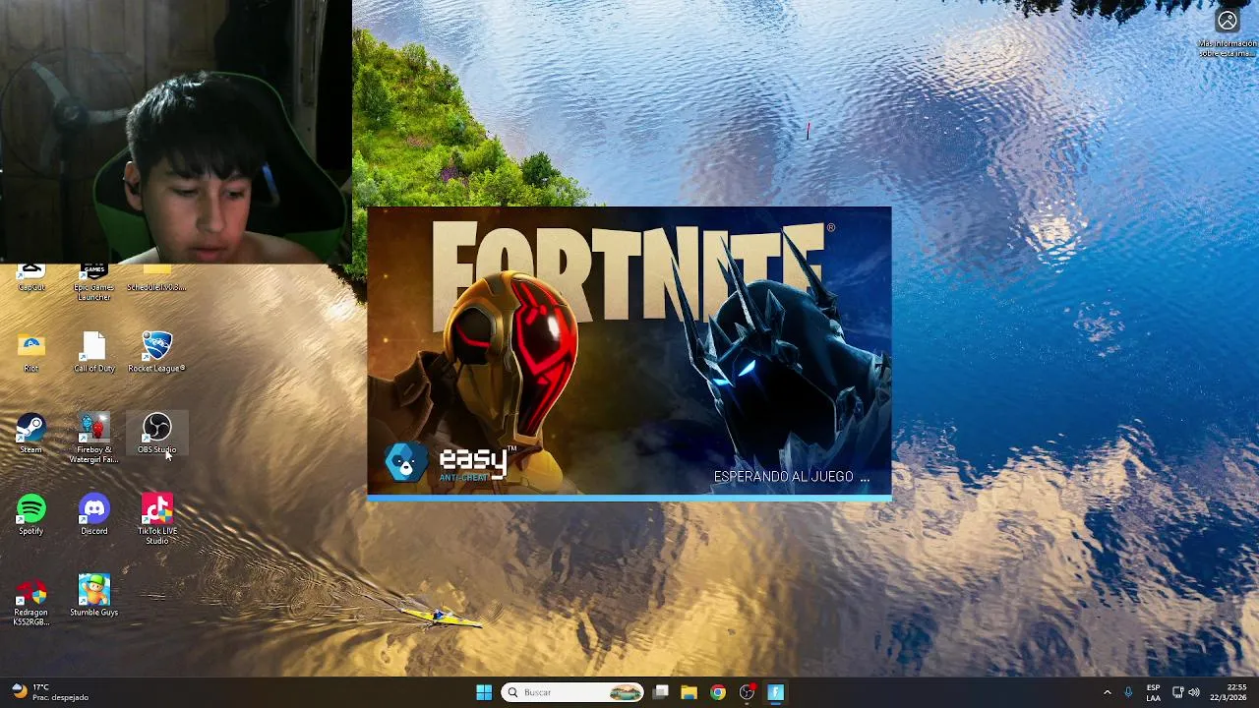Open File Explorer from the taskbar
The image size is (1259, 708).
point(689,692)
